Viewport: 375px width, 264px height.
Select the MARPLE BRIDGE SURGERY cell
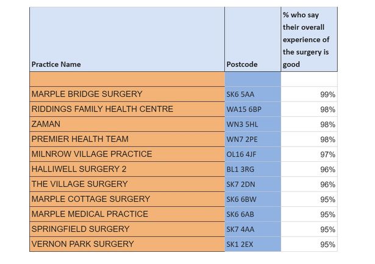click(87, 94)
